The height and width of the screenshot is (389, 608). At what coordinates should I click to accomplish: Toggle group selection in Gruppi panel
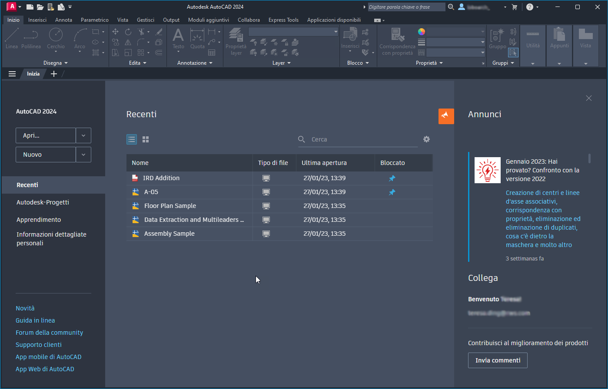tap(513, 52)
